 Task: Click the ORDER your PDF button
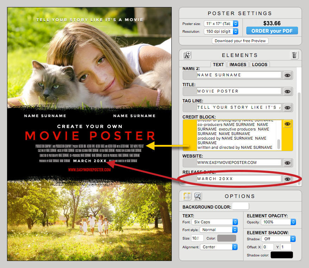pyautogui.click(x=272, y=31)
